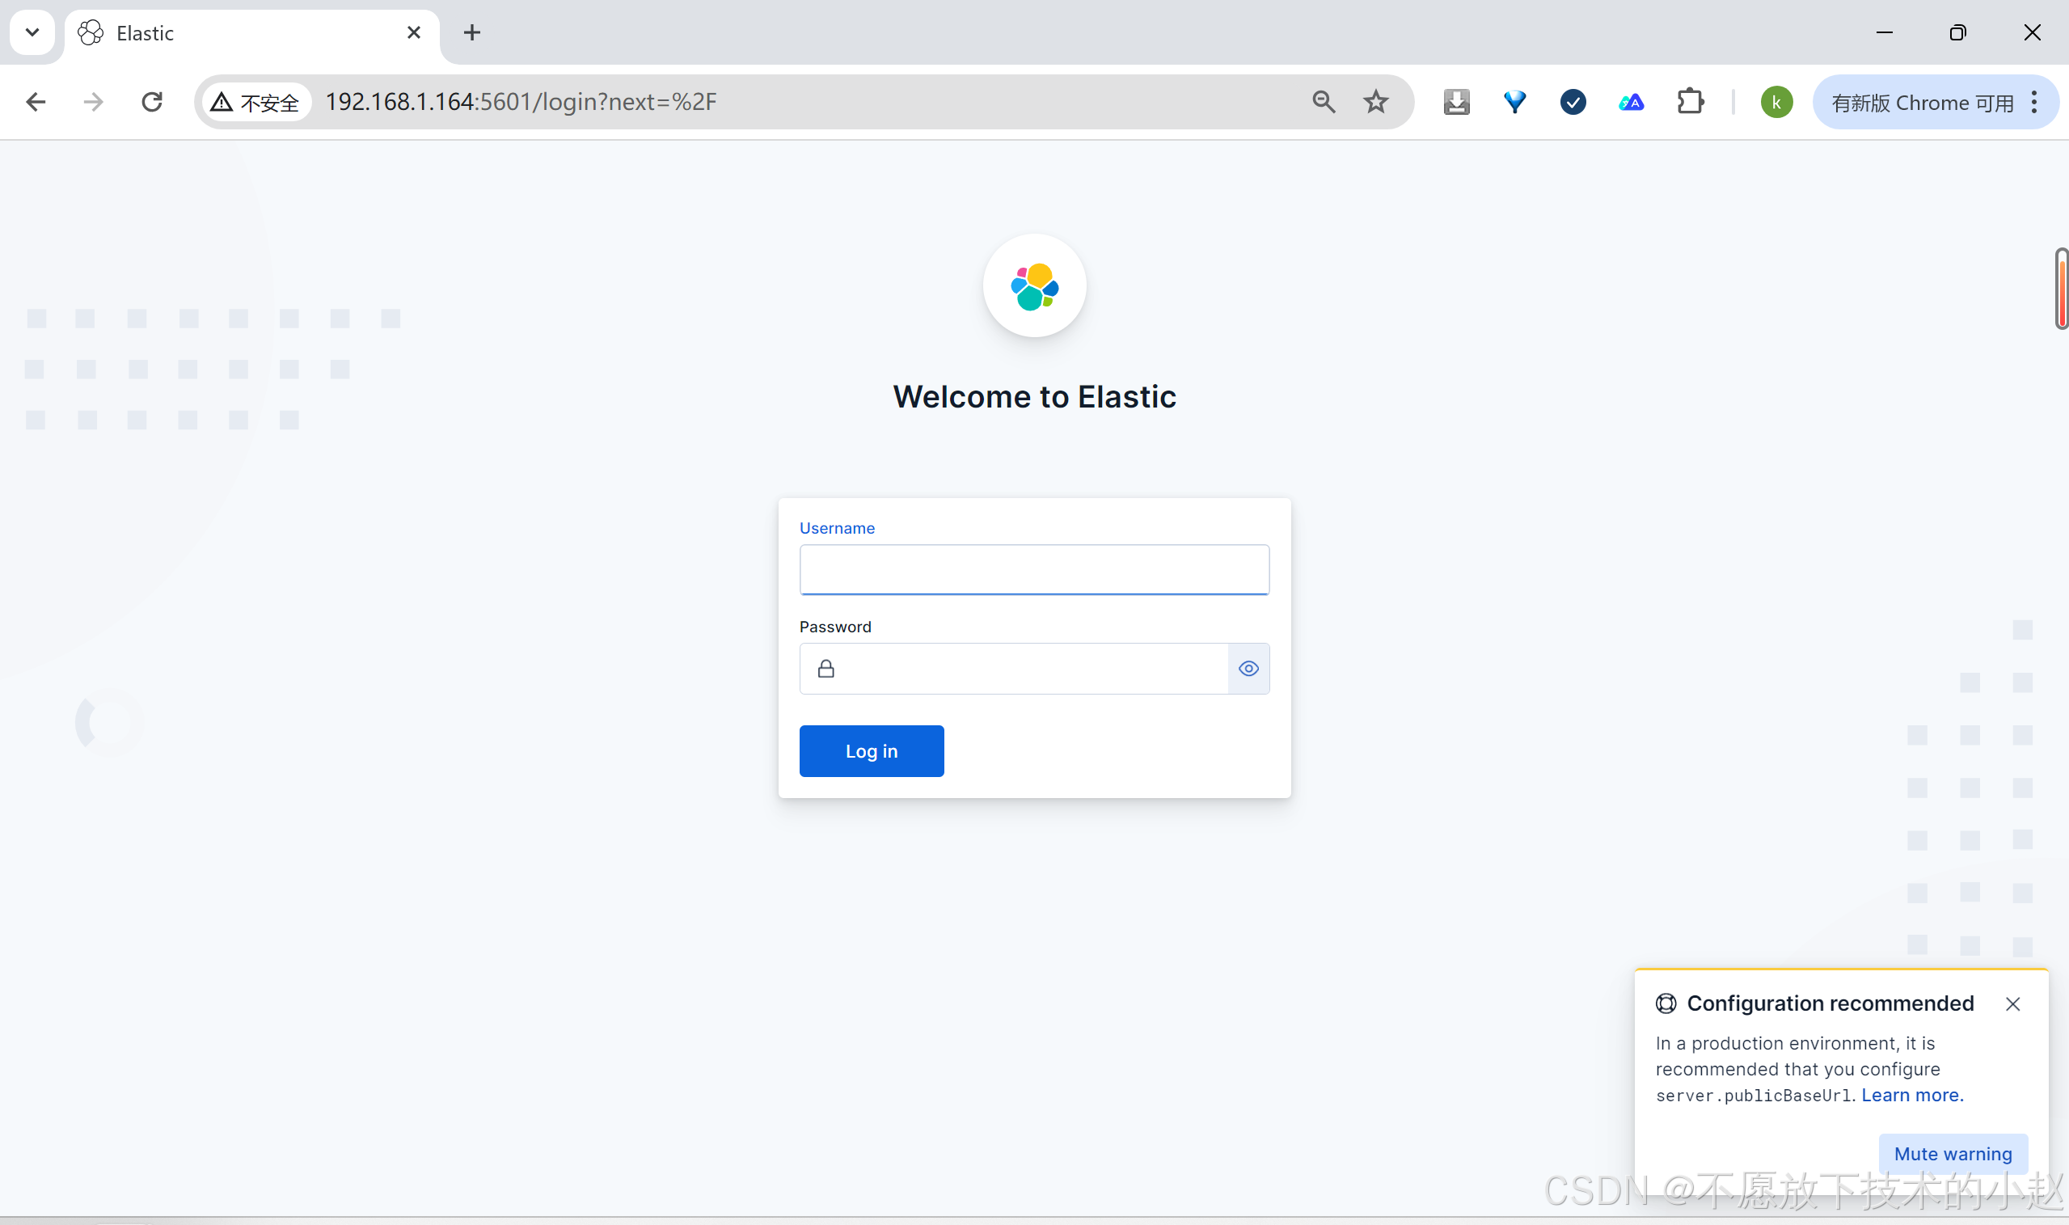Bookmark this page with the star icon
Screen dimensions: 2069x1225
click(1375, 102)
